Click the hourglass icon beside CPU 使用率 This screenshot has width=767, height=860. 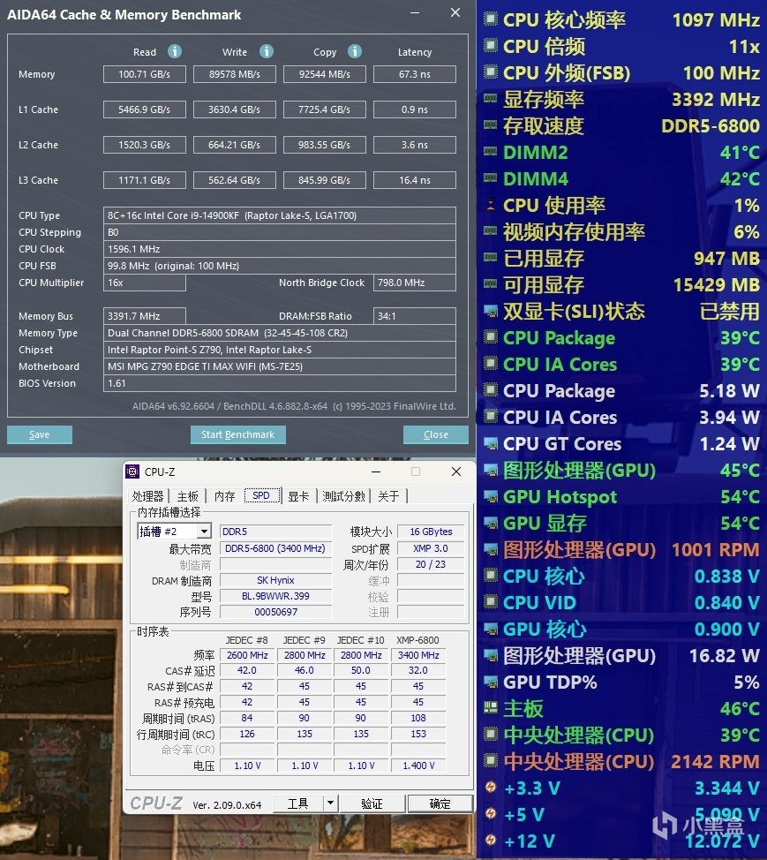tap(490, 205)
